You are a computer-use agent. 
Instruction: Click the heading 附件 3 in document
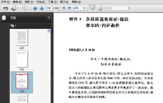75,19
